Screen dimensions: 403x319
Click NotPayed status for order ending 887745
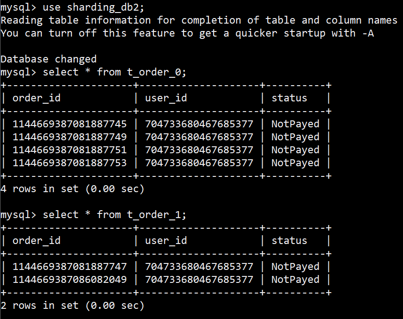pyautogui.click(x=295, y=124)
